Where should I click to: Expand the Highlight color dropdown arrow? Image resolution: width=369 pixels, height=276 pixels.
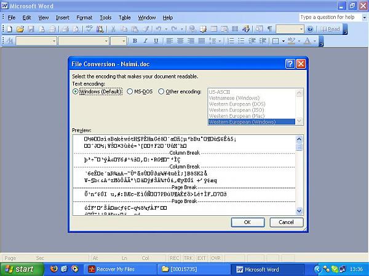(299, 41)
